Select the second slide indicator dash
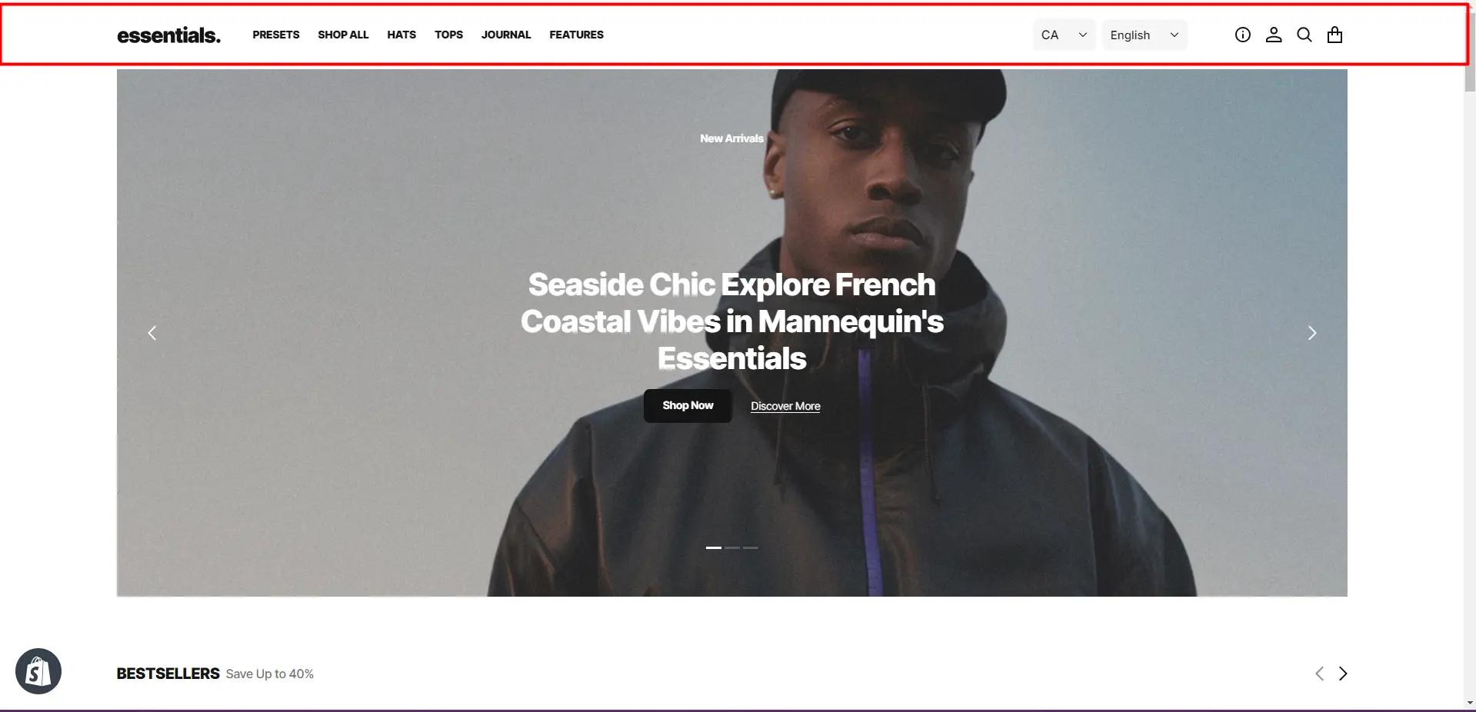Viewport: 1476px width, 712px height. 732,547
